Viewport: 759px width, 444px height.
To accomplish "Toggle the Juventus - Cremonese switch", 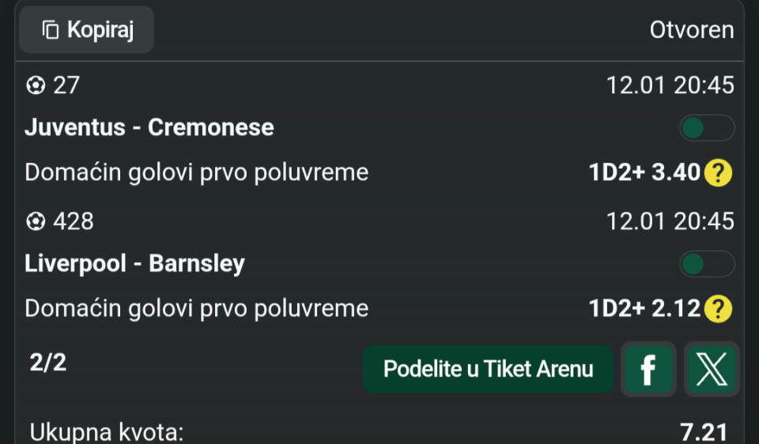I will point(707,128).
